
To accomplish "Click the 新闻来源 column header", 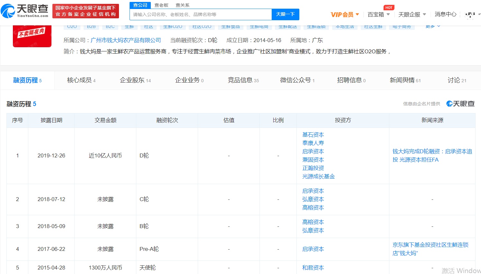I will click(x=432, y=120).
